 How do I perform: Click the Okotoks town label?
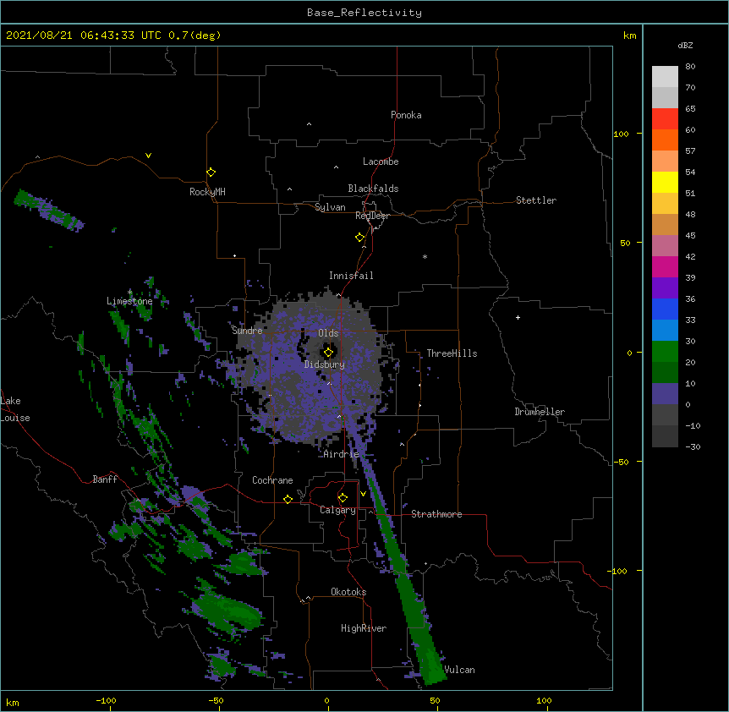click(348, 592)
